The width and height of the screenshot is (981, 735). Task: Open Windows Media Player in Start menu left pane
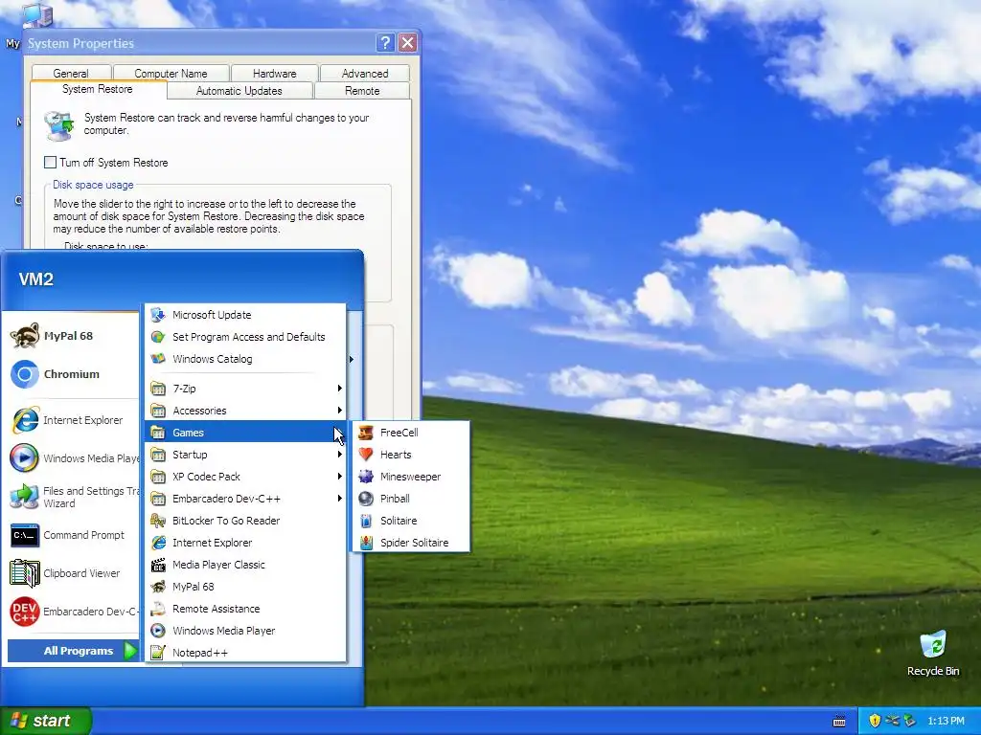(72, 458)
